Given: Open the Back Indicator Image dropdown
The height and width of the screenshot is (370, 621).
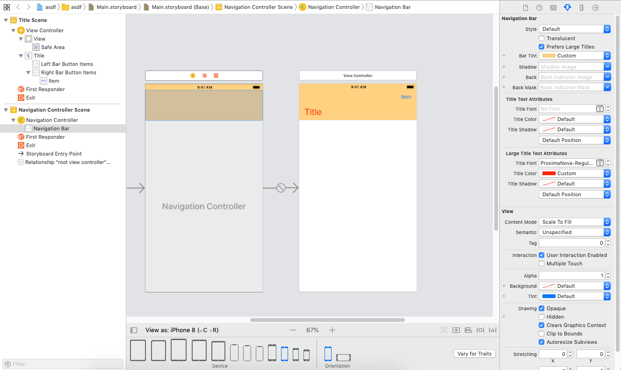Looking at the screenshot, I should pyautogui.click(x=575, y=77).
